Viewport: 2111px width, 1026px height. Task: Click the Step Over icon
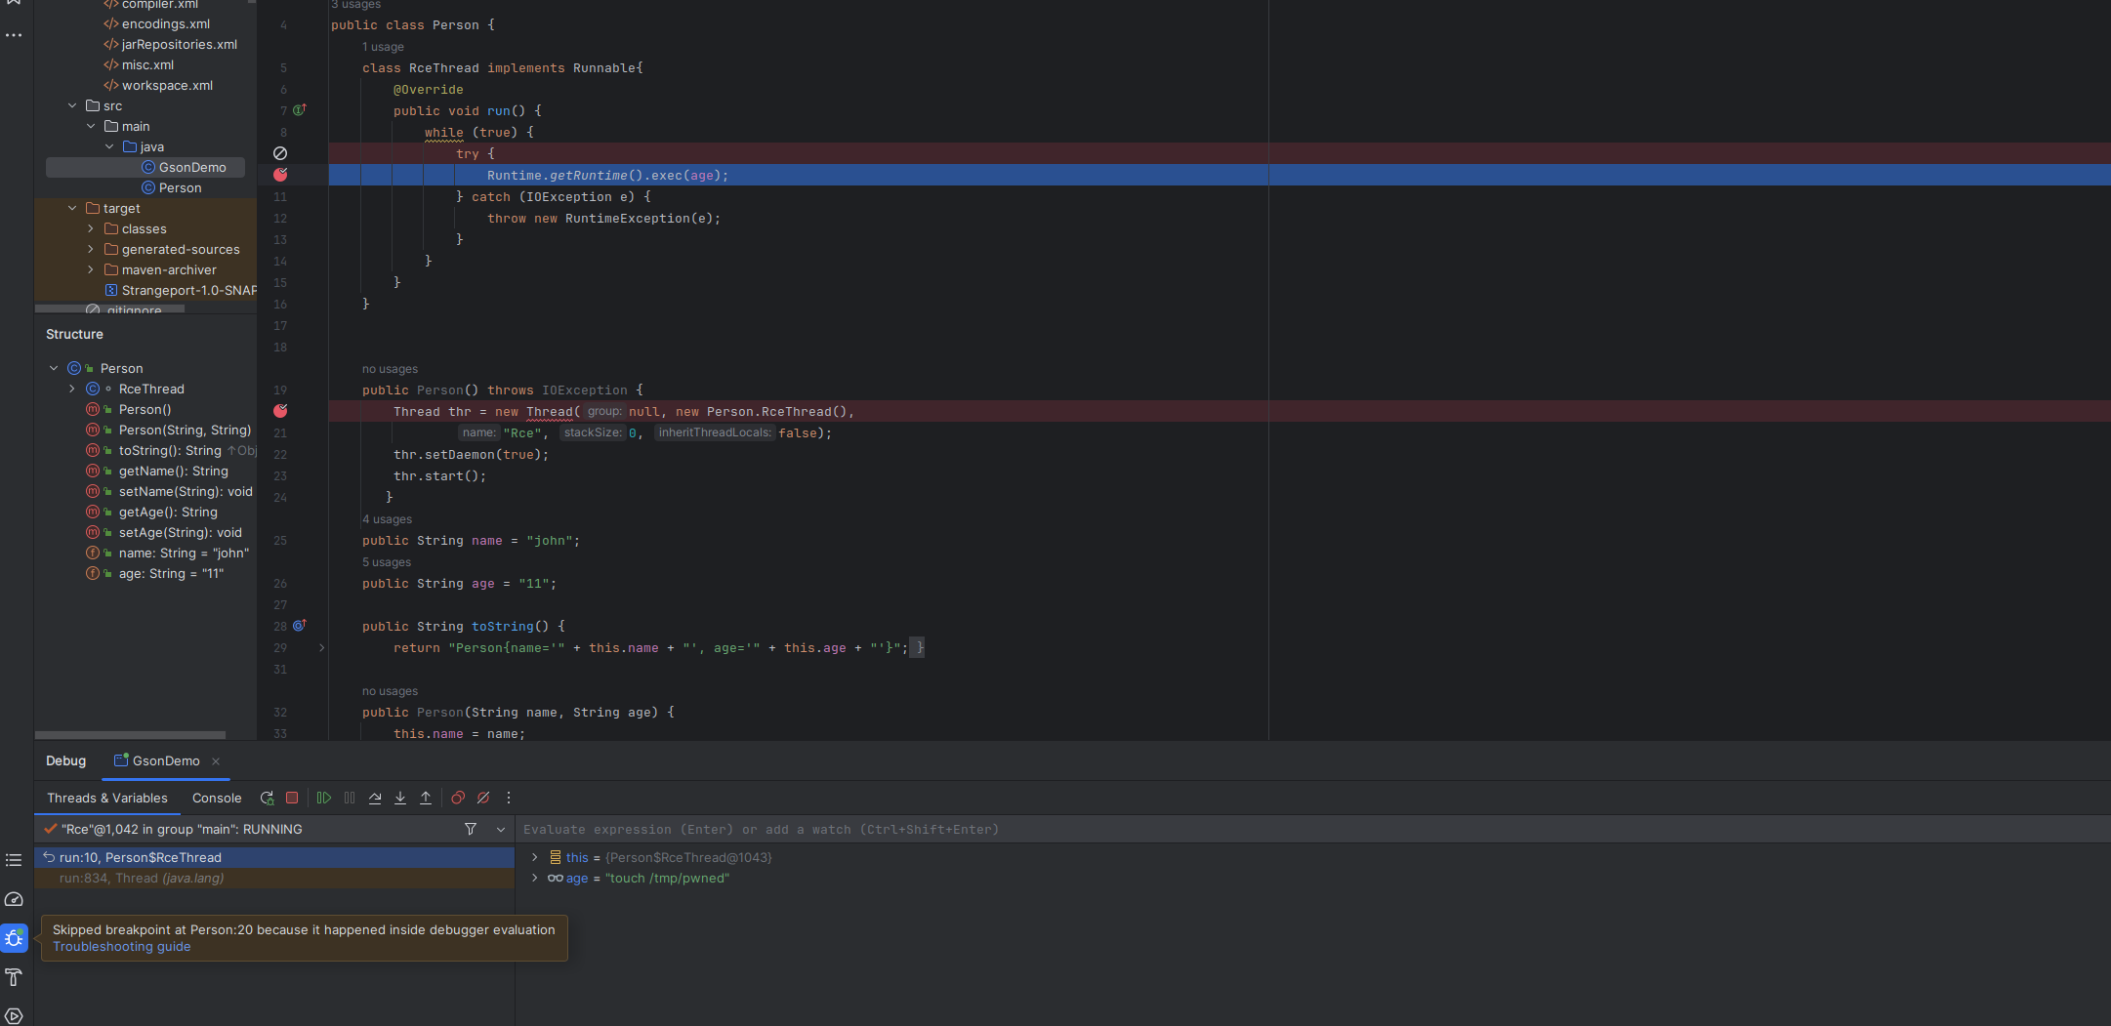pos(375,798)
